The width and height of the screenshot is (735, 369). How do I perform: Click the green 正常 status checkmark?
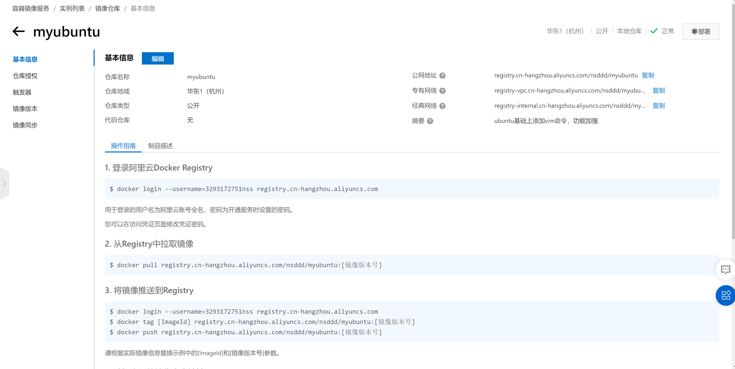point(654,31)
